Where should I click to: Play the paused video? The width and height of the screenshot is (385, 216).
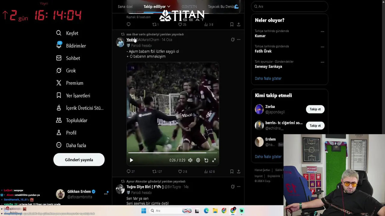[x=131, y=160]
